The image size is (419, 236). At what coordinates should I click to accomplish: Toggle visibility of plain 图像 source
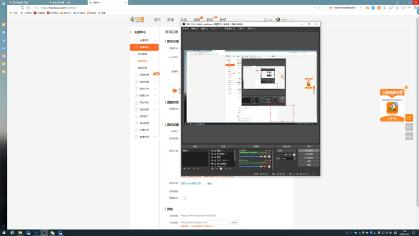click(x=212, y=157)
